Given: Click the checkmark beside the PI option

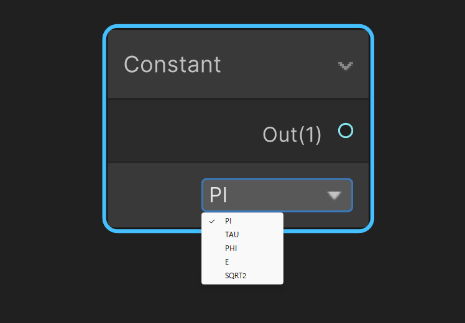Looking at the screenshot, I should (212, 221).
